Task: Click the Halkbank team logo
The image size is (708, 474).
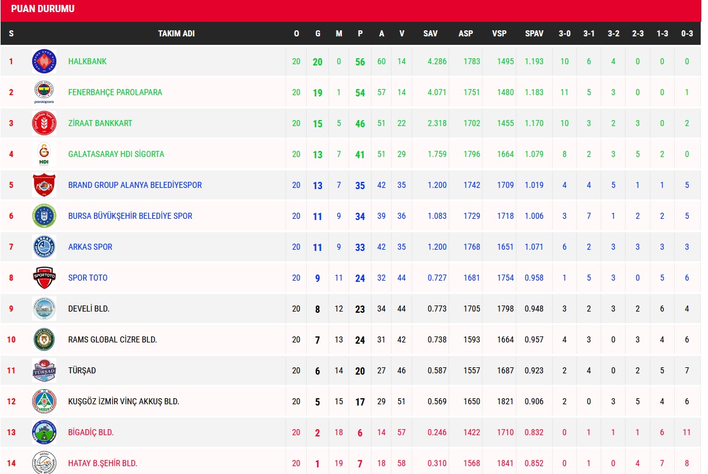Action: tap(44, 61)
